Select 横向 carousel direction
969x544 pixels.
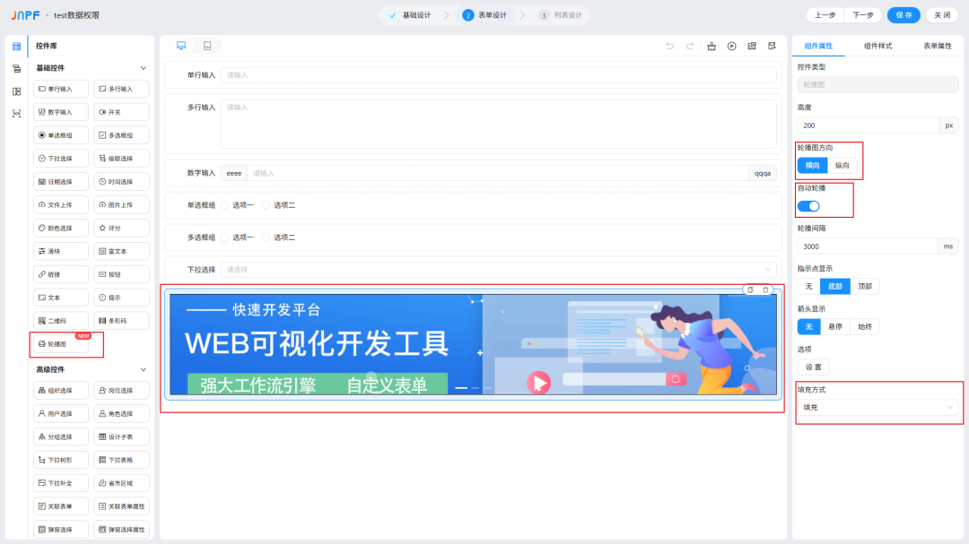pyautogui.click(x=812, y=166)
